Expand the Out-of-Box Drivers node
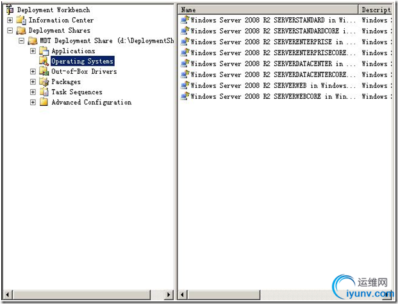Viewport: 398px width, 304px height. [33, 71]
